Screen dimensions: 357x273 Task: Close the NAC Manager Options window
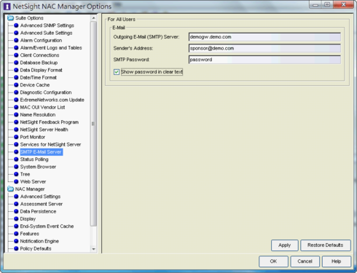coord(343,4)
